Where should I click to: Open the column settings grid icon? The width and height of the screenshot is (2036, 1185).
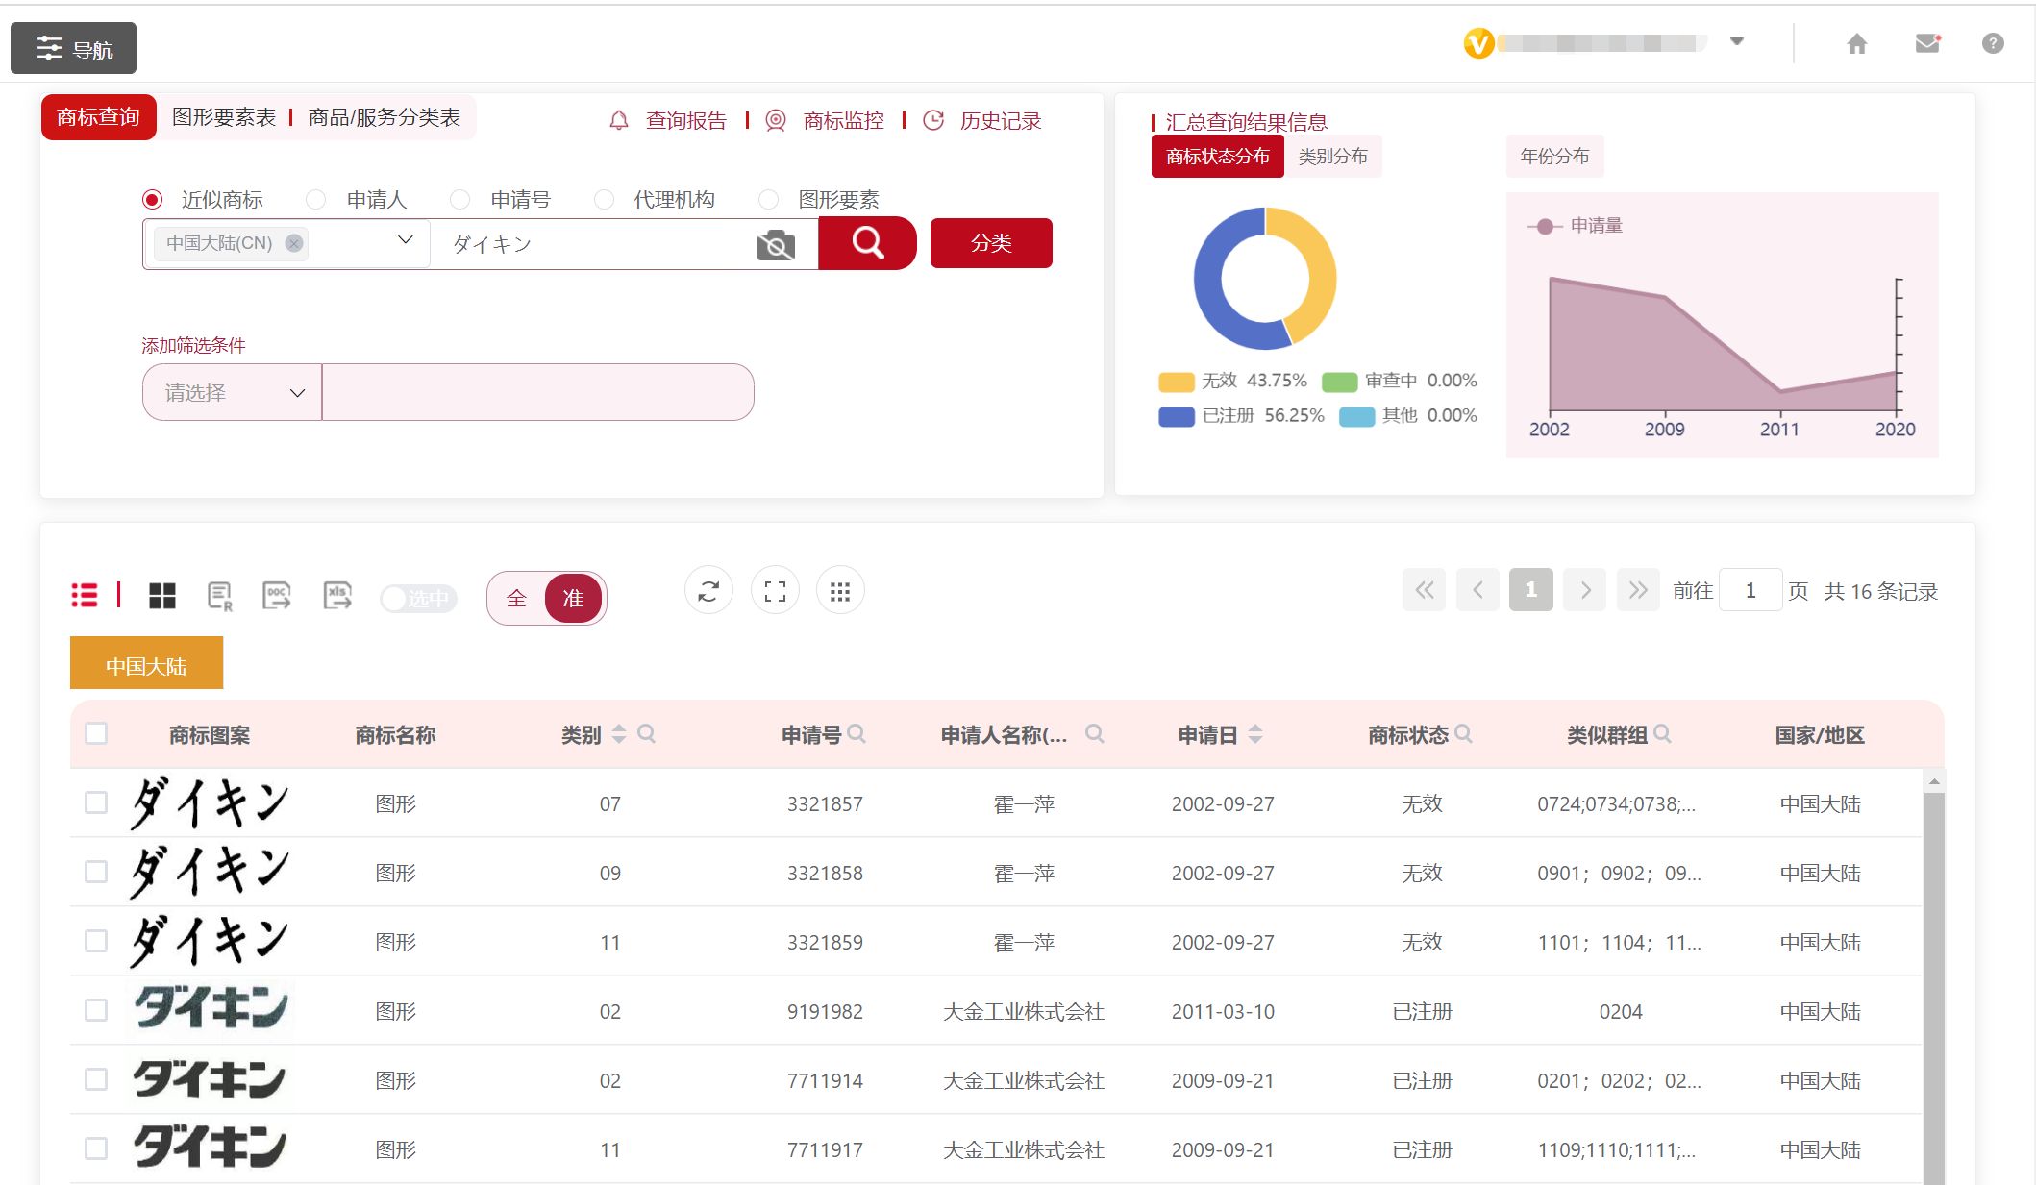coord(840,591)
